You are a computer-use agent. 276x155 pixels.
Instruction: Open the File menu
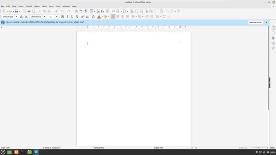[3, 6]
